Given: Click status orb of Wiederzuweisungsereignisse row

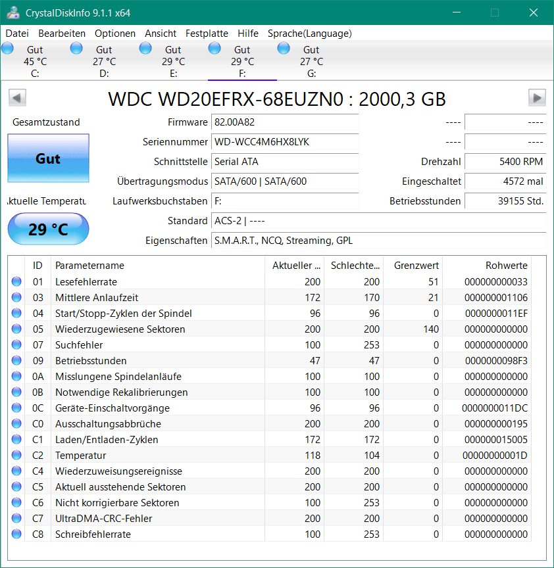Looking at the screenshot, I should click(x=16, y=471).
